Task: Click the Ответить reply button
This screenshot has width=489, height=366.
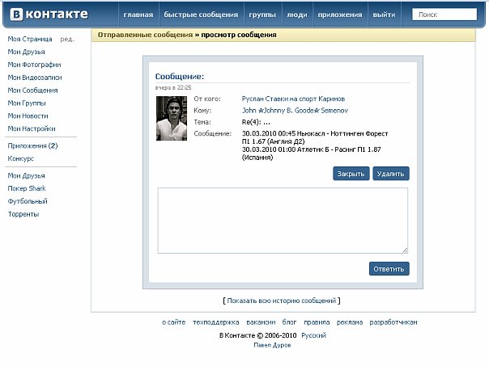Action: [389, 268]
